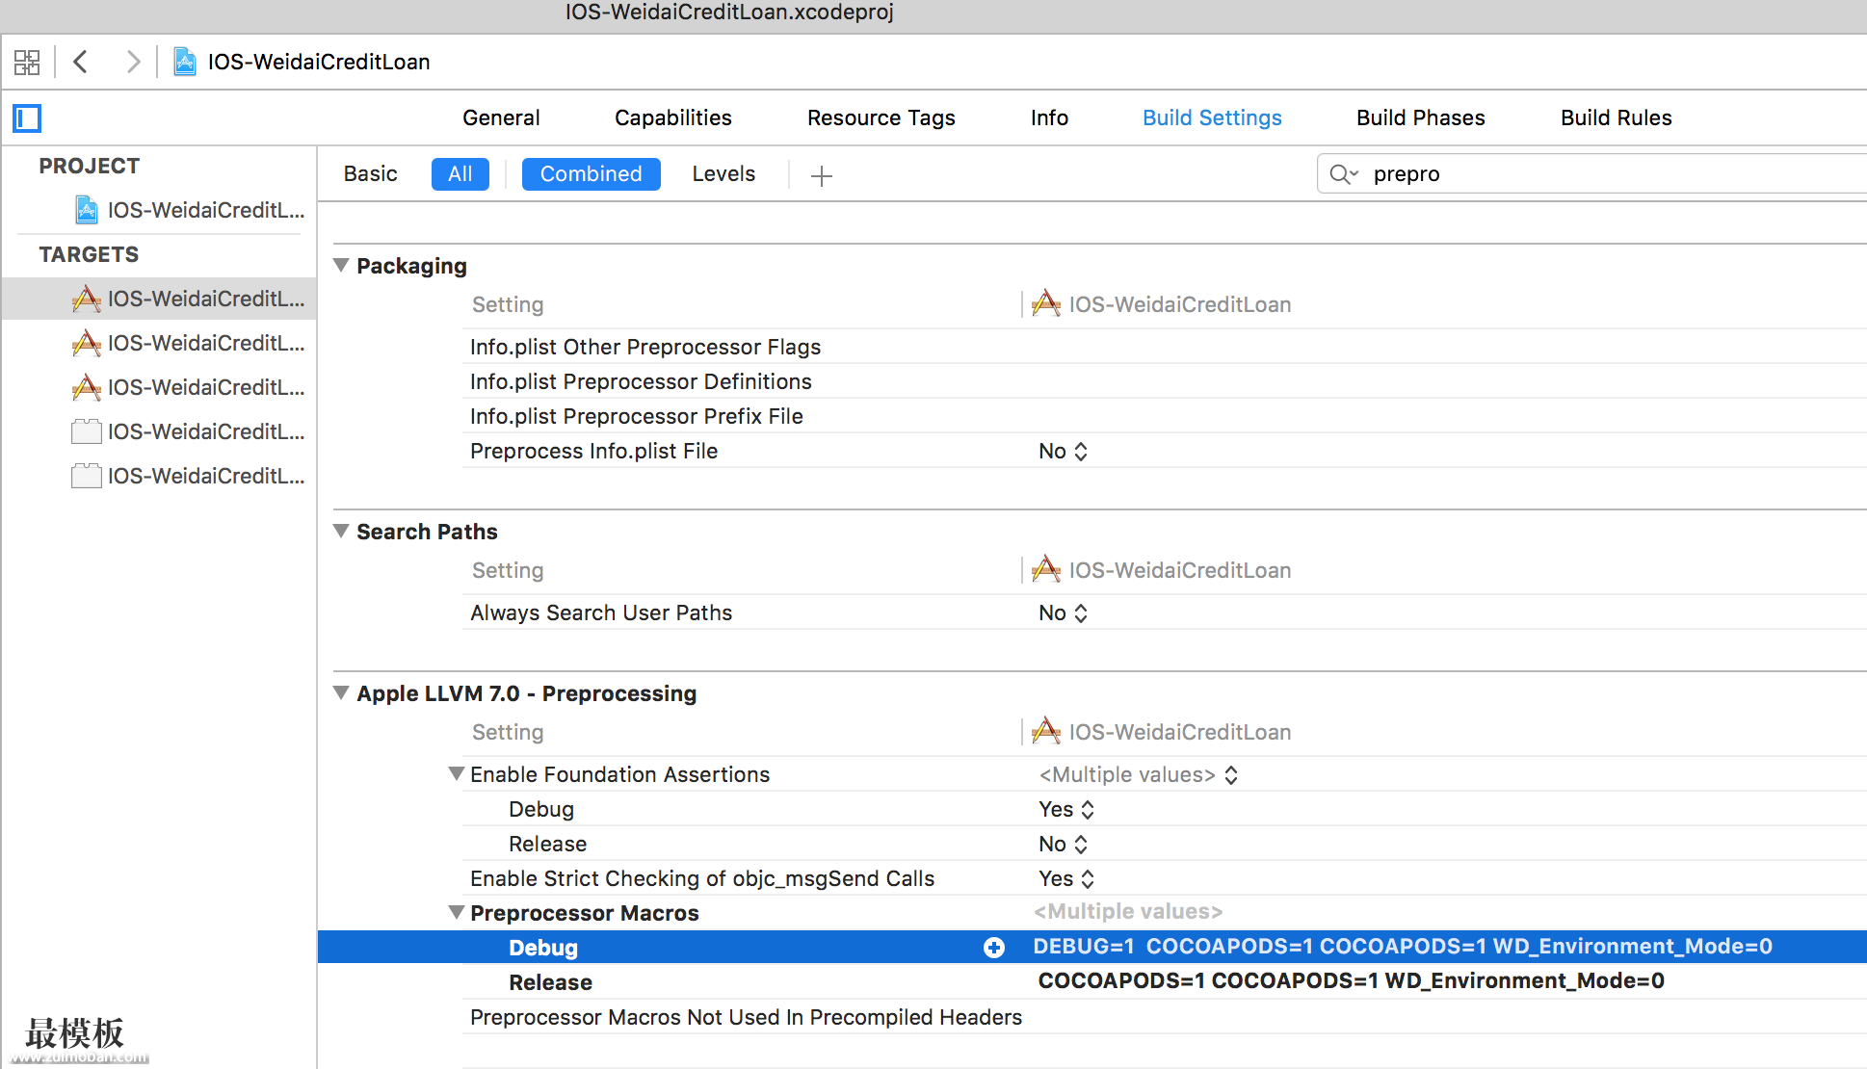
Task: Open the Capabilities tab
Action: click(x=673, y=118)
